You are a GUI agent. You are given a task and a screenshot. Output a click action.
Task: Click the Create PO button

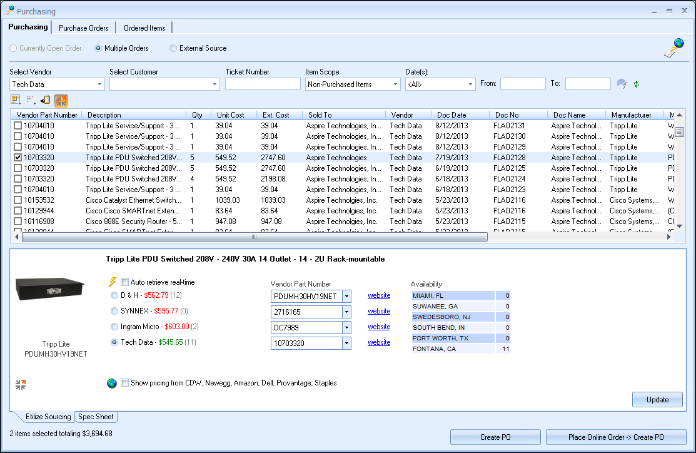[x=495, y=437]
